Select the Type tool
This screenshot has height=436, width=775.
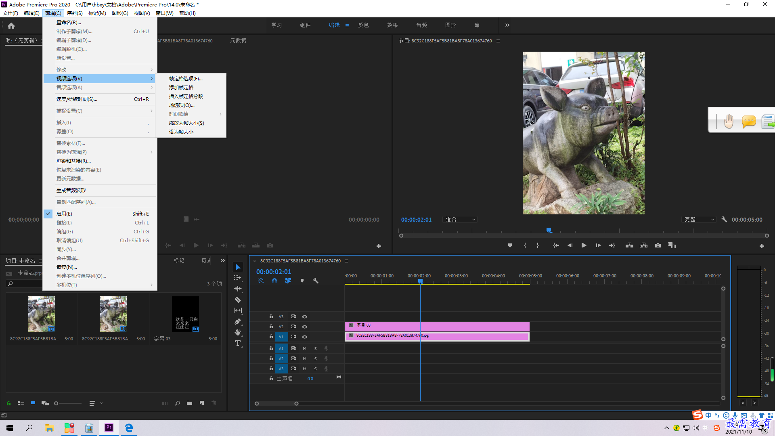tap(238, 343)
